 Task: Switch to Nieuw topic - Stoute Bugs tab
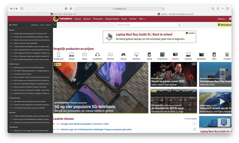point(64,14)
